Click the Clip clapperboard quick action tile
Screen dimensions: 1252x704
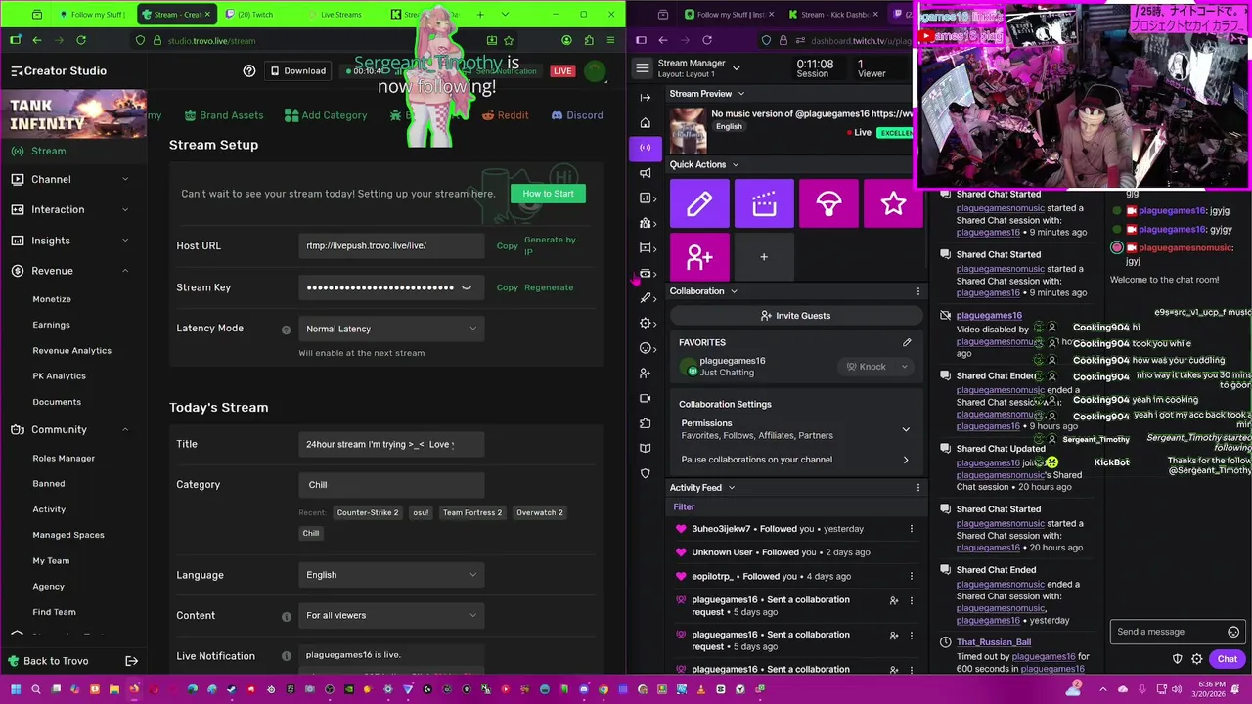point(764,203)
